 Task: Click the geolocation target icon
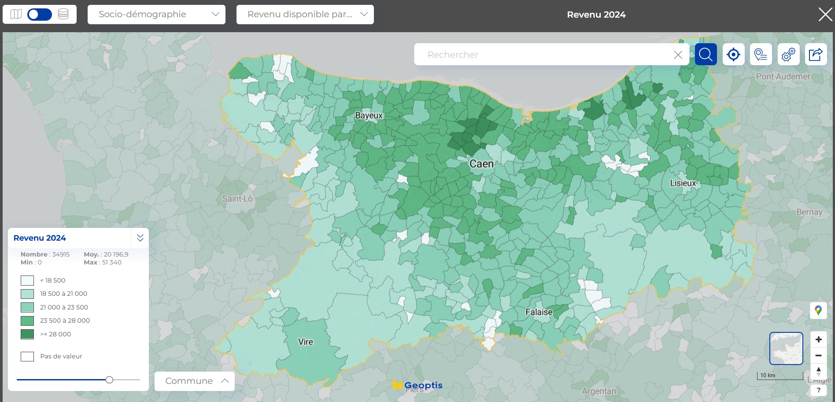[733, 55]
